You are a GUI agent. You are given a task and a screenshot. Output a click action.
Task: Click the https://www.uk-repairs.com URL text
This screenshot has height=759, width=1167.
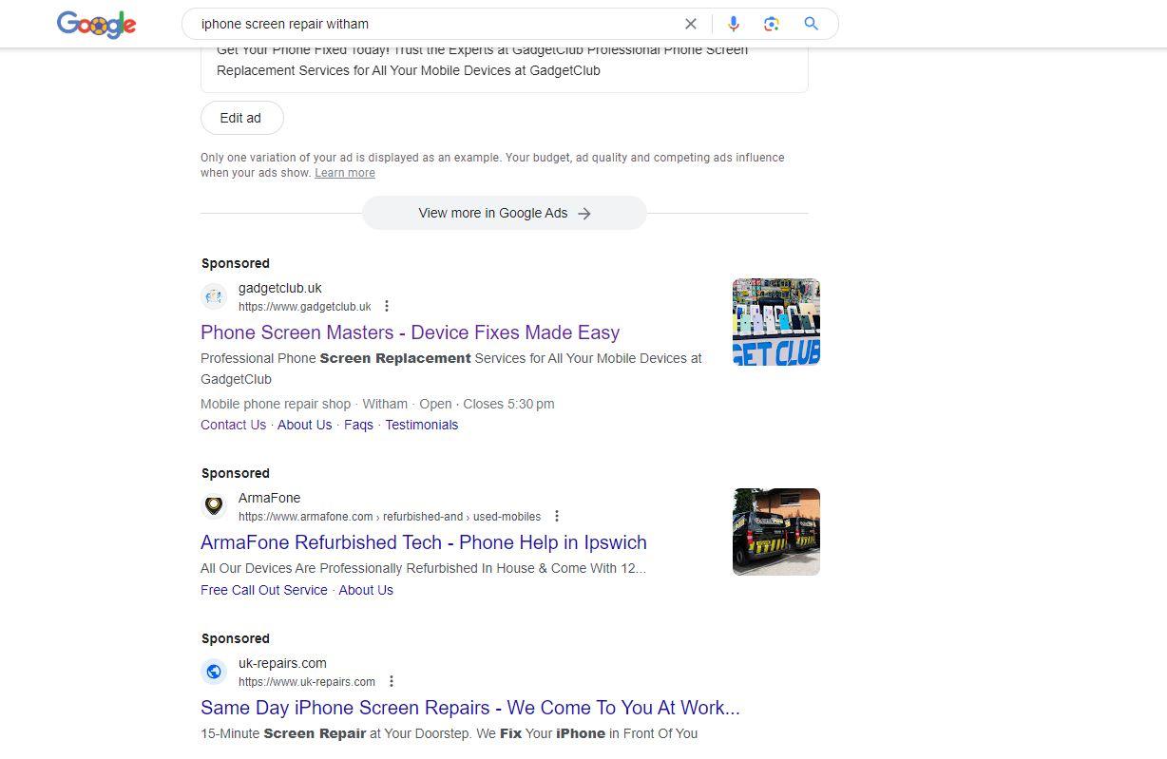(307, 682)
